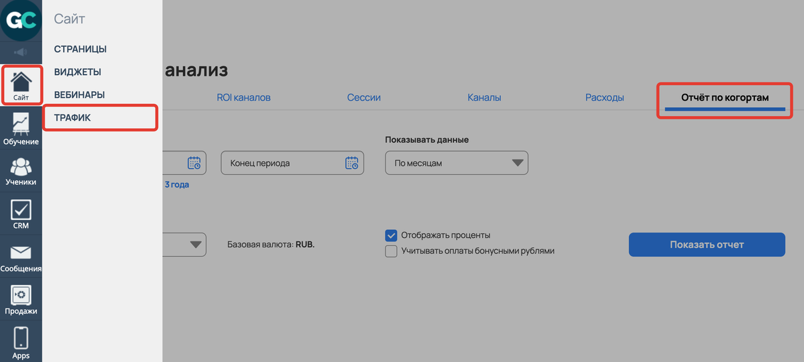Select ВИДЖЕТЫ in the Сайт menu
This screenshot has height=362, width=804.
77,72
